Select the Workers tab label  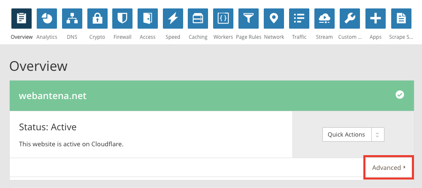223,37
